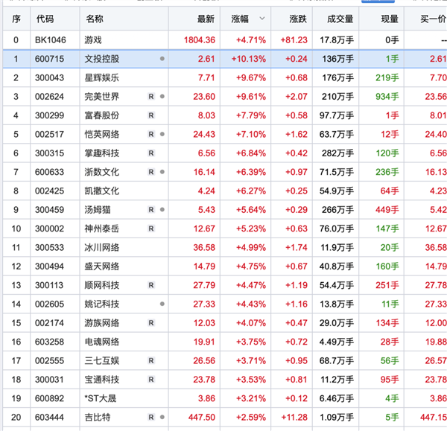Image resolution: width=447 pixels, height=431 pixels.
Task: Click the 代码 column header
Action: [45, 19]
